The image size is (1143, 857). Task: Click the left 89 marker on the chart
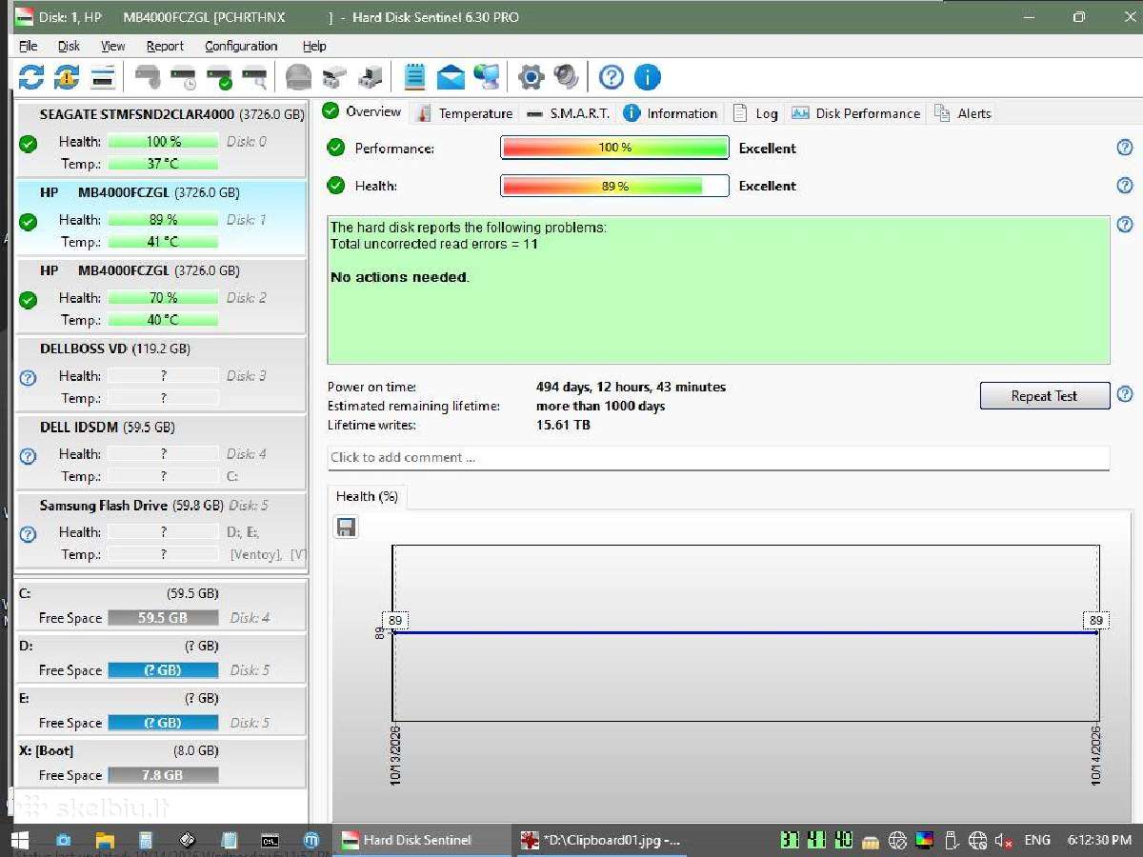pyautogui.click(x=396, y=621)
